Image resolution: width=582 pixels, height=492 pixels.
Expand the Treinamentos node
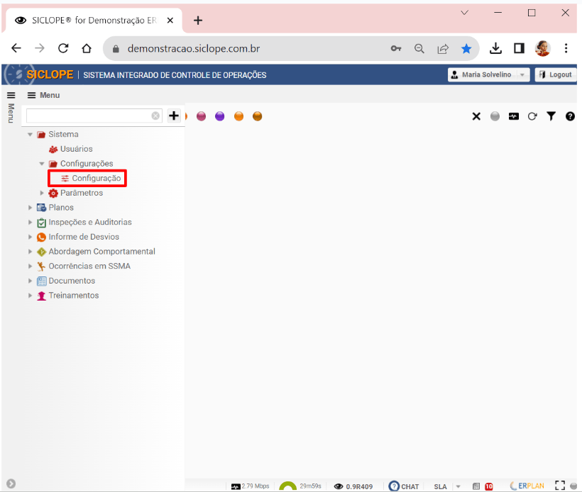(x=30, y=296)
